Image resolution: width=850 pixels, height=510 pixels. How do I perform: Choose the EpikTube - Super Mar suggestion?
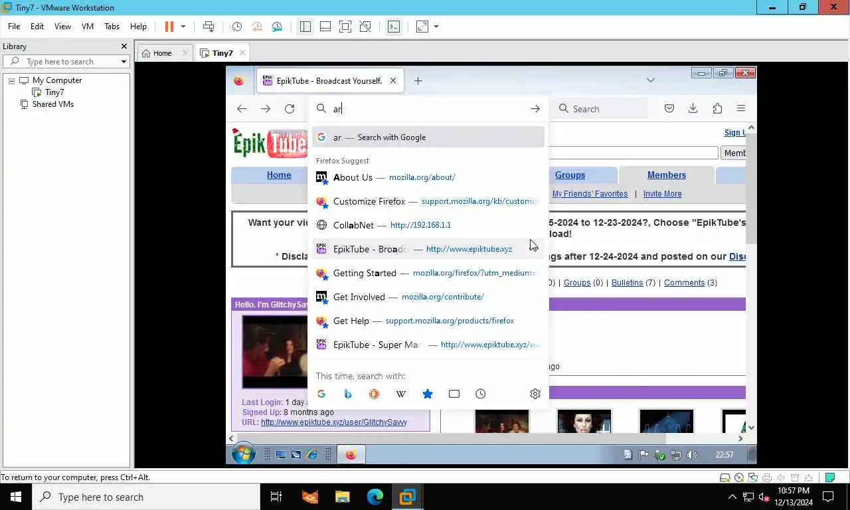click(428, 345)
